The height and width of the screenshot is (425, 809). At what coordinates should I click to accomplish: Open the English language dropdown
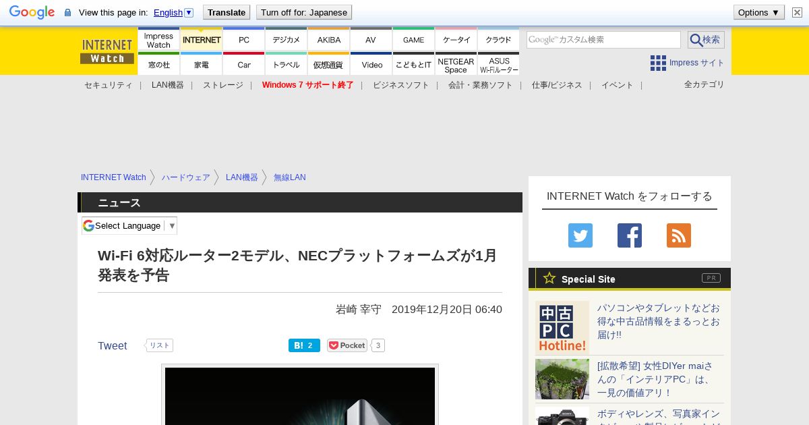point(173,12)
